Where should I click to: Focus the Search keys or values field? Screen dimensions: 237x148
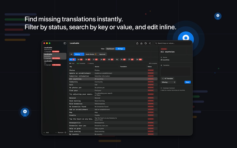173,43
